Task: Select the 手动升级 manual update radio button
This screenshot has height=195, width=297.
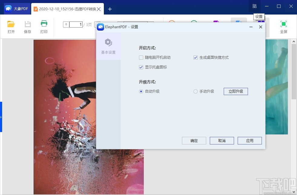Action: [x=196, y=91]
